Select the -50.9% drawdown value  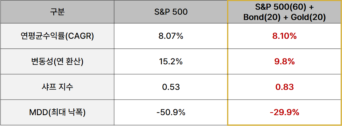[x=171, y=112]
